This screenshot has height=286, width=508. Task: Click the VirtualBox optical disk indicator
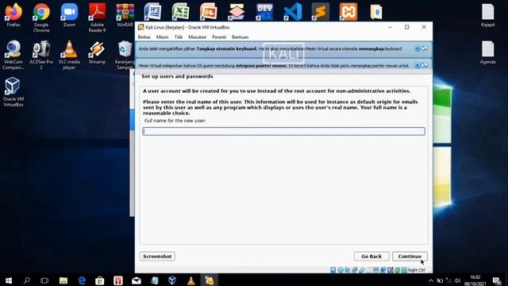[x=341, y=270]
